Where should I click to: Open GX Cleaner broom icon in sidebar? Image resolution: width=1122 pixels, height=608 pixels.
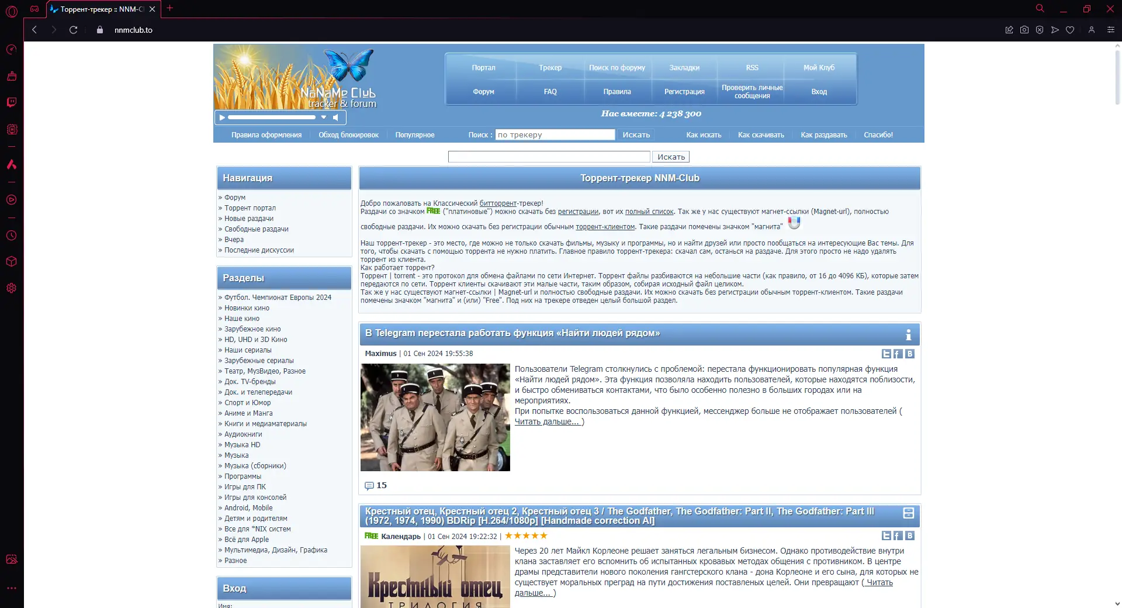coord(12,76)
